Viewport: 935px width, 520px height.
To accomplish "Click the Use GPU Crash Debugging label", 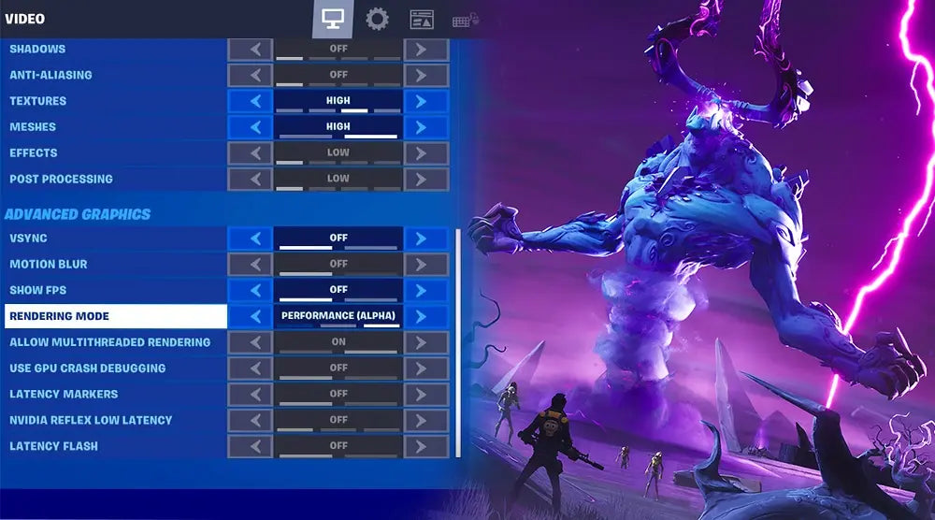I will (x=87, y=368).
